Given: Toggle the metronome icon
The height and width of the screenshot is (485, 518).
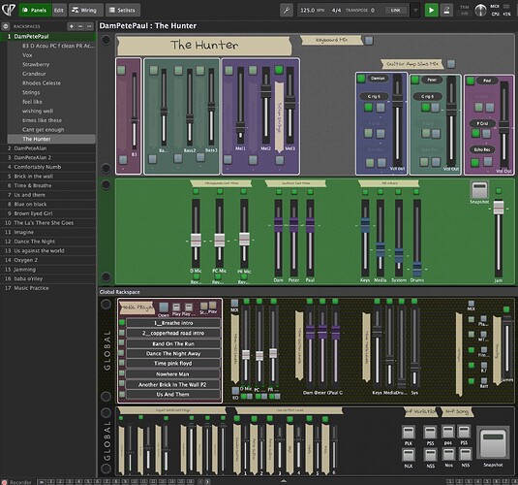Looking at the screenshot, I should click(446, 11).
